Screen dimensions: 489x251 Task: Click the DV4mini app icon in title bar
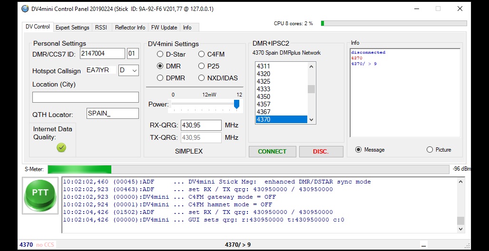[25, 9]
